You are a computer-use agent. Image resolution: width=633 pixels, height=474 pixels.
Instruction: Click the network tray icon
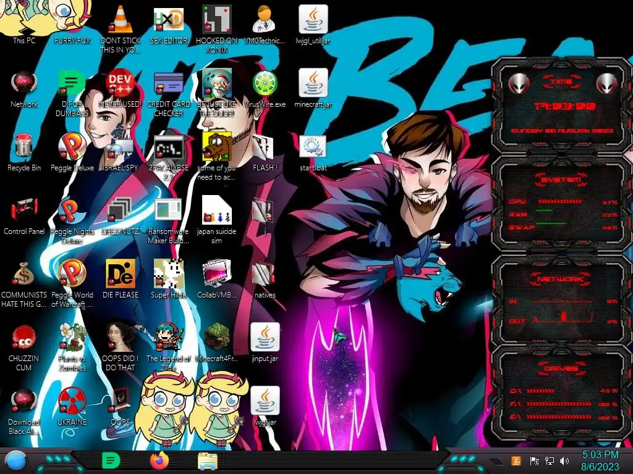pos(550,460)
